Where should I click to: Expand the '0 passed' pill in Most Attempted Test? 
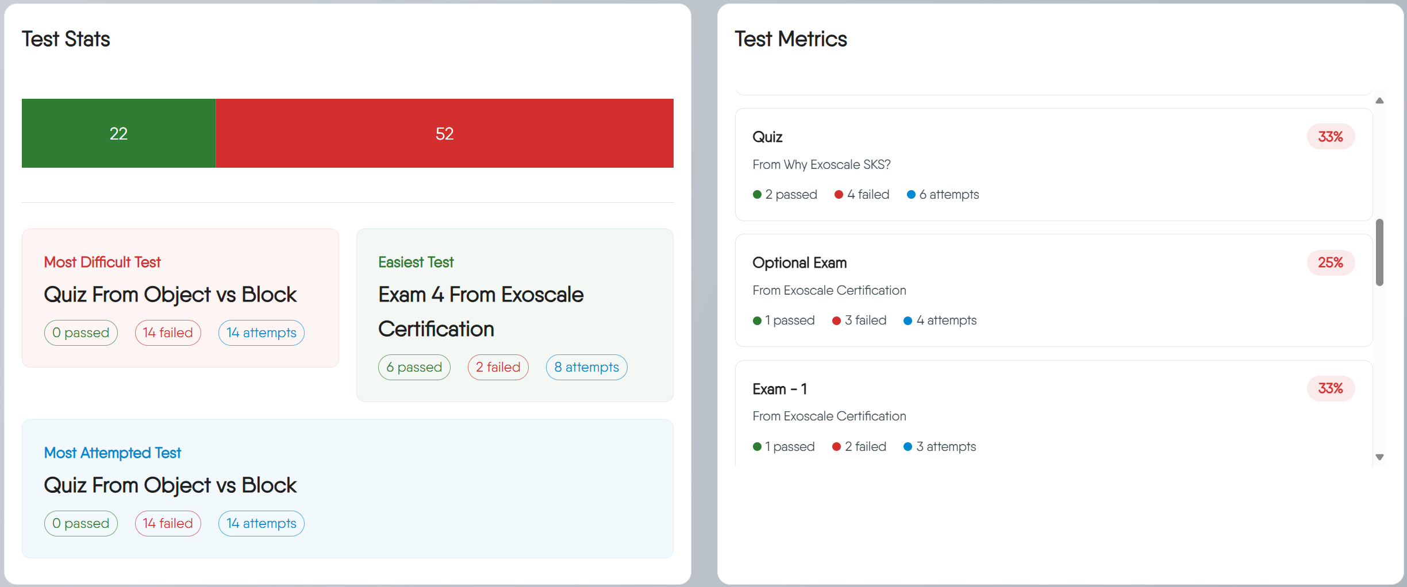[80, 523]
